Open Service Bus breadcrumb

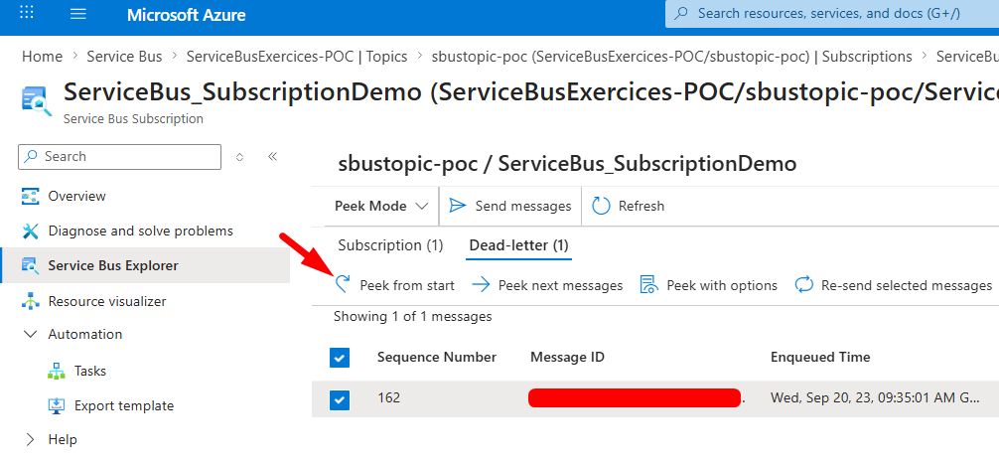pos(124,56)
